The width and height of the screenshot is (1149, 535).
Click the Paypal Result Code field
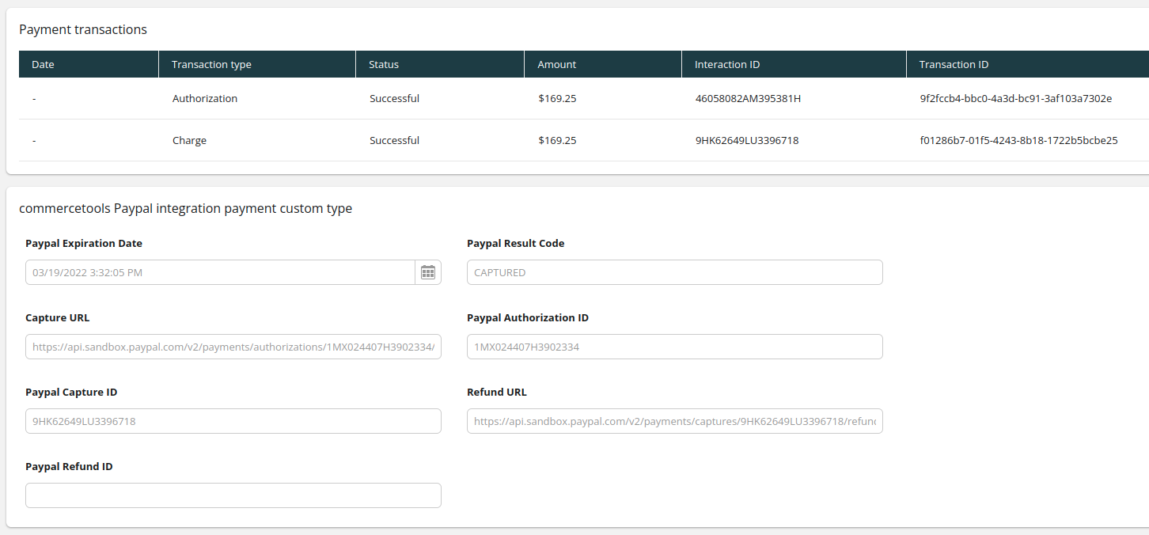[x=674, y=272]
